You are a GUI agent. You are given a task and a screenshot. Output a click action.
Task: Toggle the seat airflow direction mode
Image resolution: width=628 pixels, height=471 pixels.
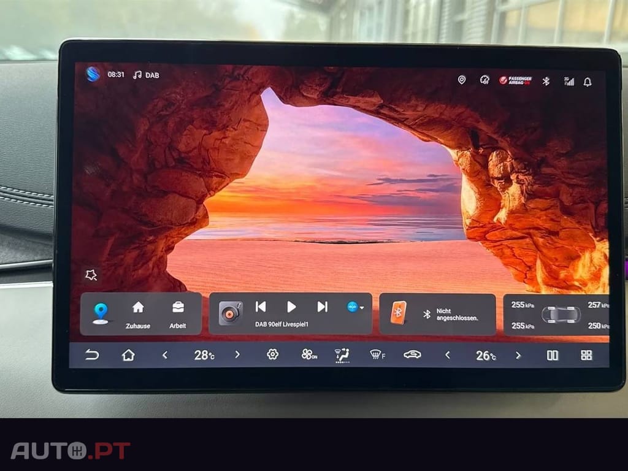click(x=342, y=355)
